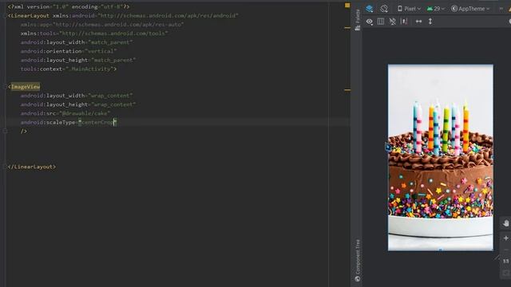Click the yellow warning marker atop editor gutter

347,6
